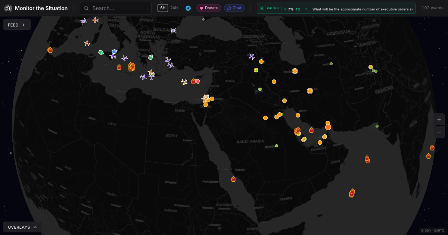Viewport: 448px width, 235px height.
Task: Select the 6H time filter
Action: (162, 7)
